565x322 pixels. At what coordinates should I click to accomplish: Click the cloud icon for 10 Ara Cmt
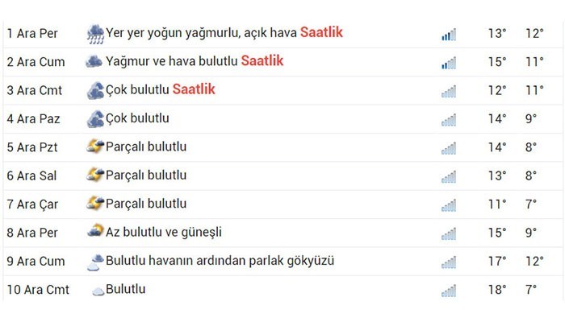[x=98, y=291]
